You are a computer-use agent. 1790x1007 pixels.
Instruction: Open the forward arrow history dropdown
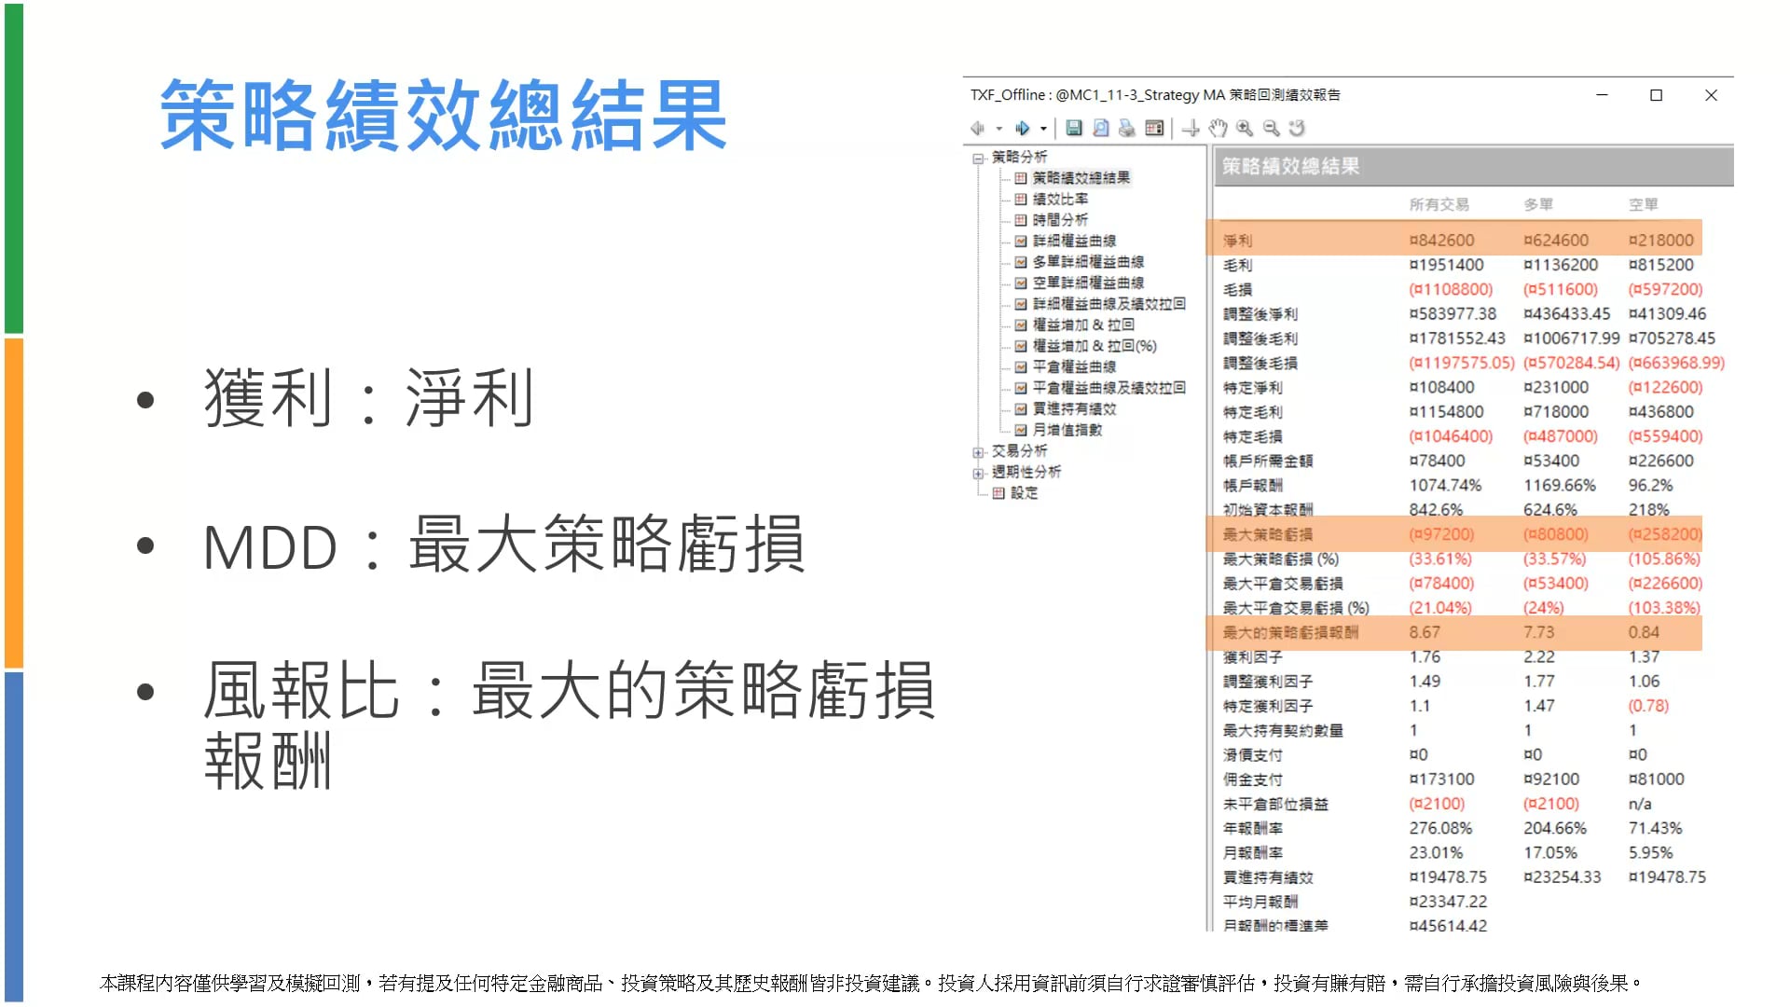coord(1043,129)
